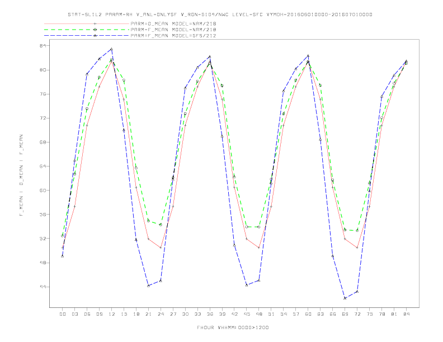Click the green NAM circle marker at hour 15
The width and height of the screenshot is (443, 342).
point(124,80)
